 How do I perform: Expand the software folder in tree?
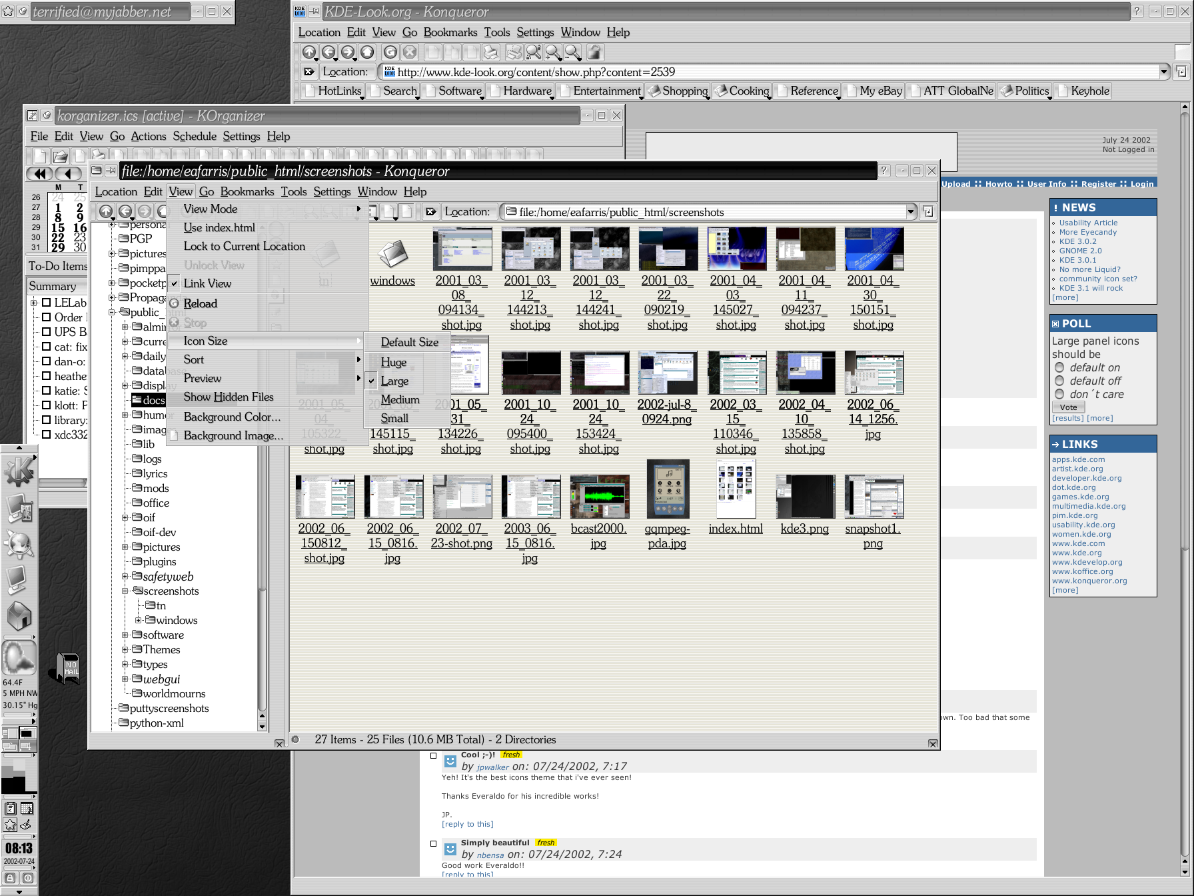pyautogui.click(x=125, y=635)
